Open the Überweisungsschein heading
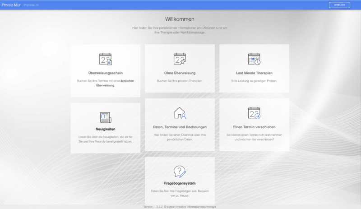 (x=106, y=73)
